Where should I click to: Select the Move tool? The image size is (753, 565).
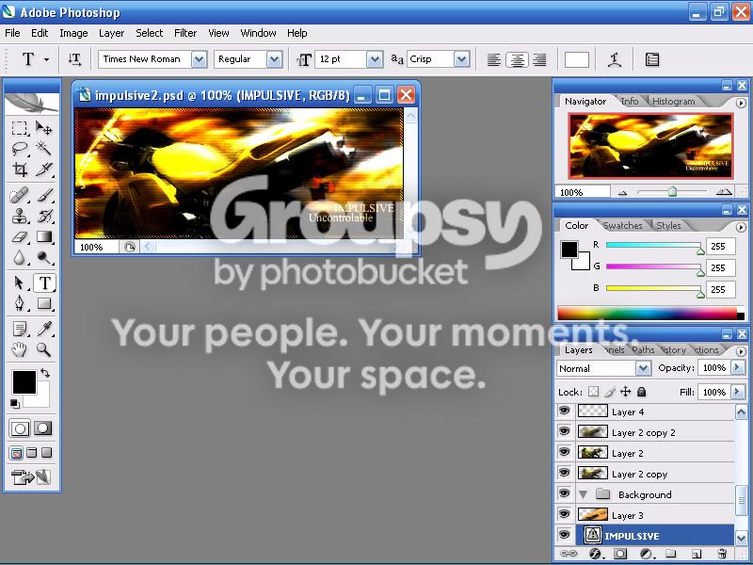click(x=43, y=128)
